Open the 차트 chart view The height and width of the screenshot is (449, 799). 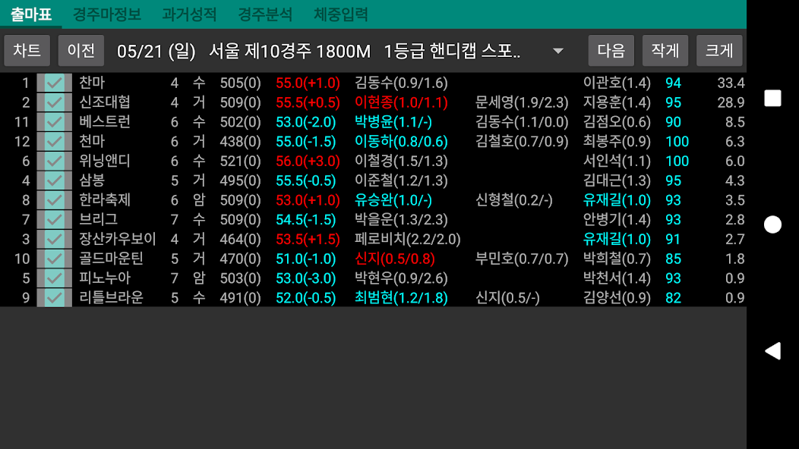click(x=27, y=50)
